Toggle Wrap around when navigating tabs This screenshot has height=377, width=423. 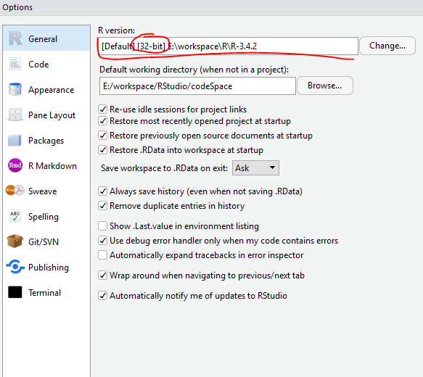click(x=103, y=275)
